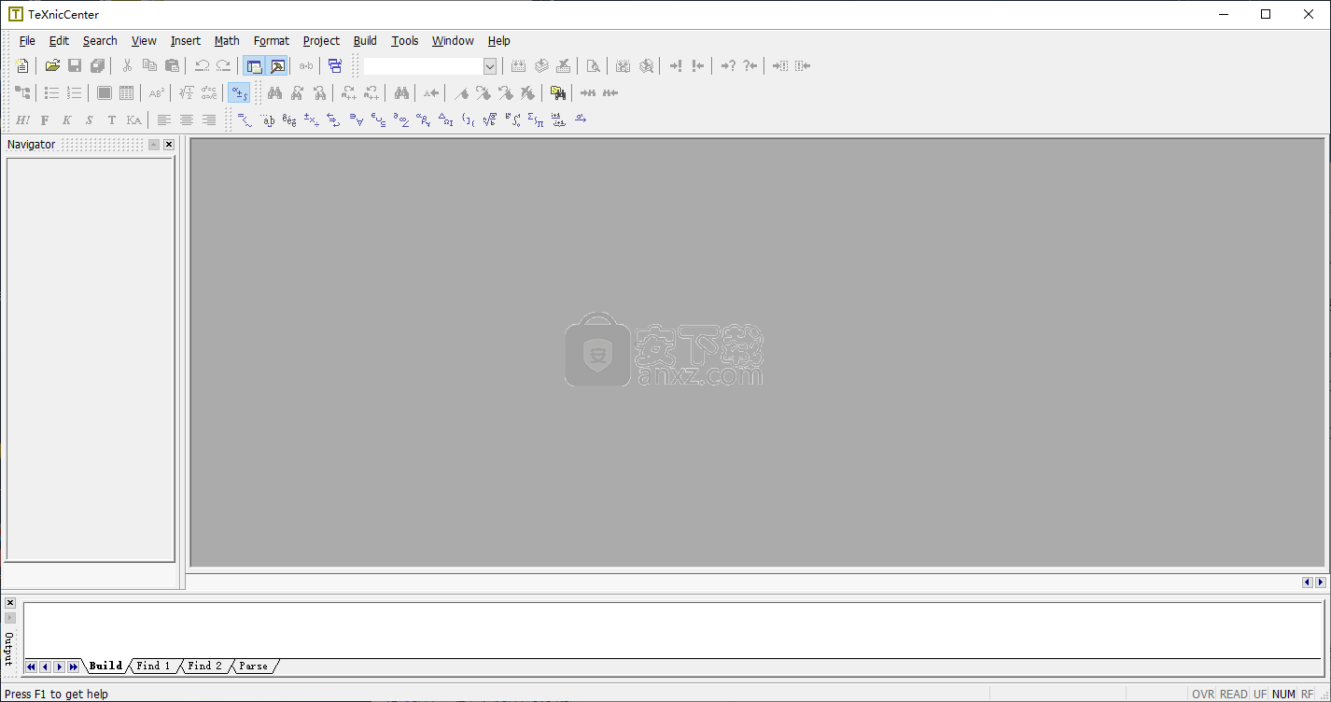Open the ΔΩ uppercase Greek symbols dropdown
The height and width of the screenshot is (702, 1331).
click(x=446, y=120)
